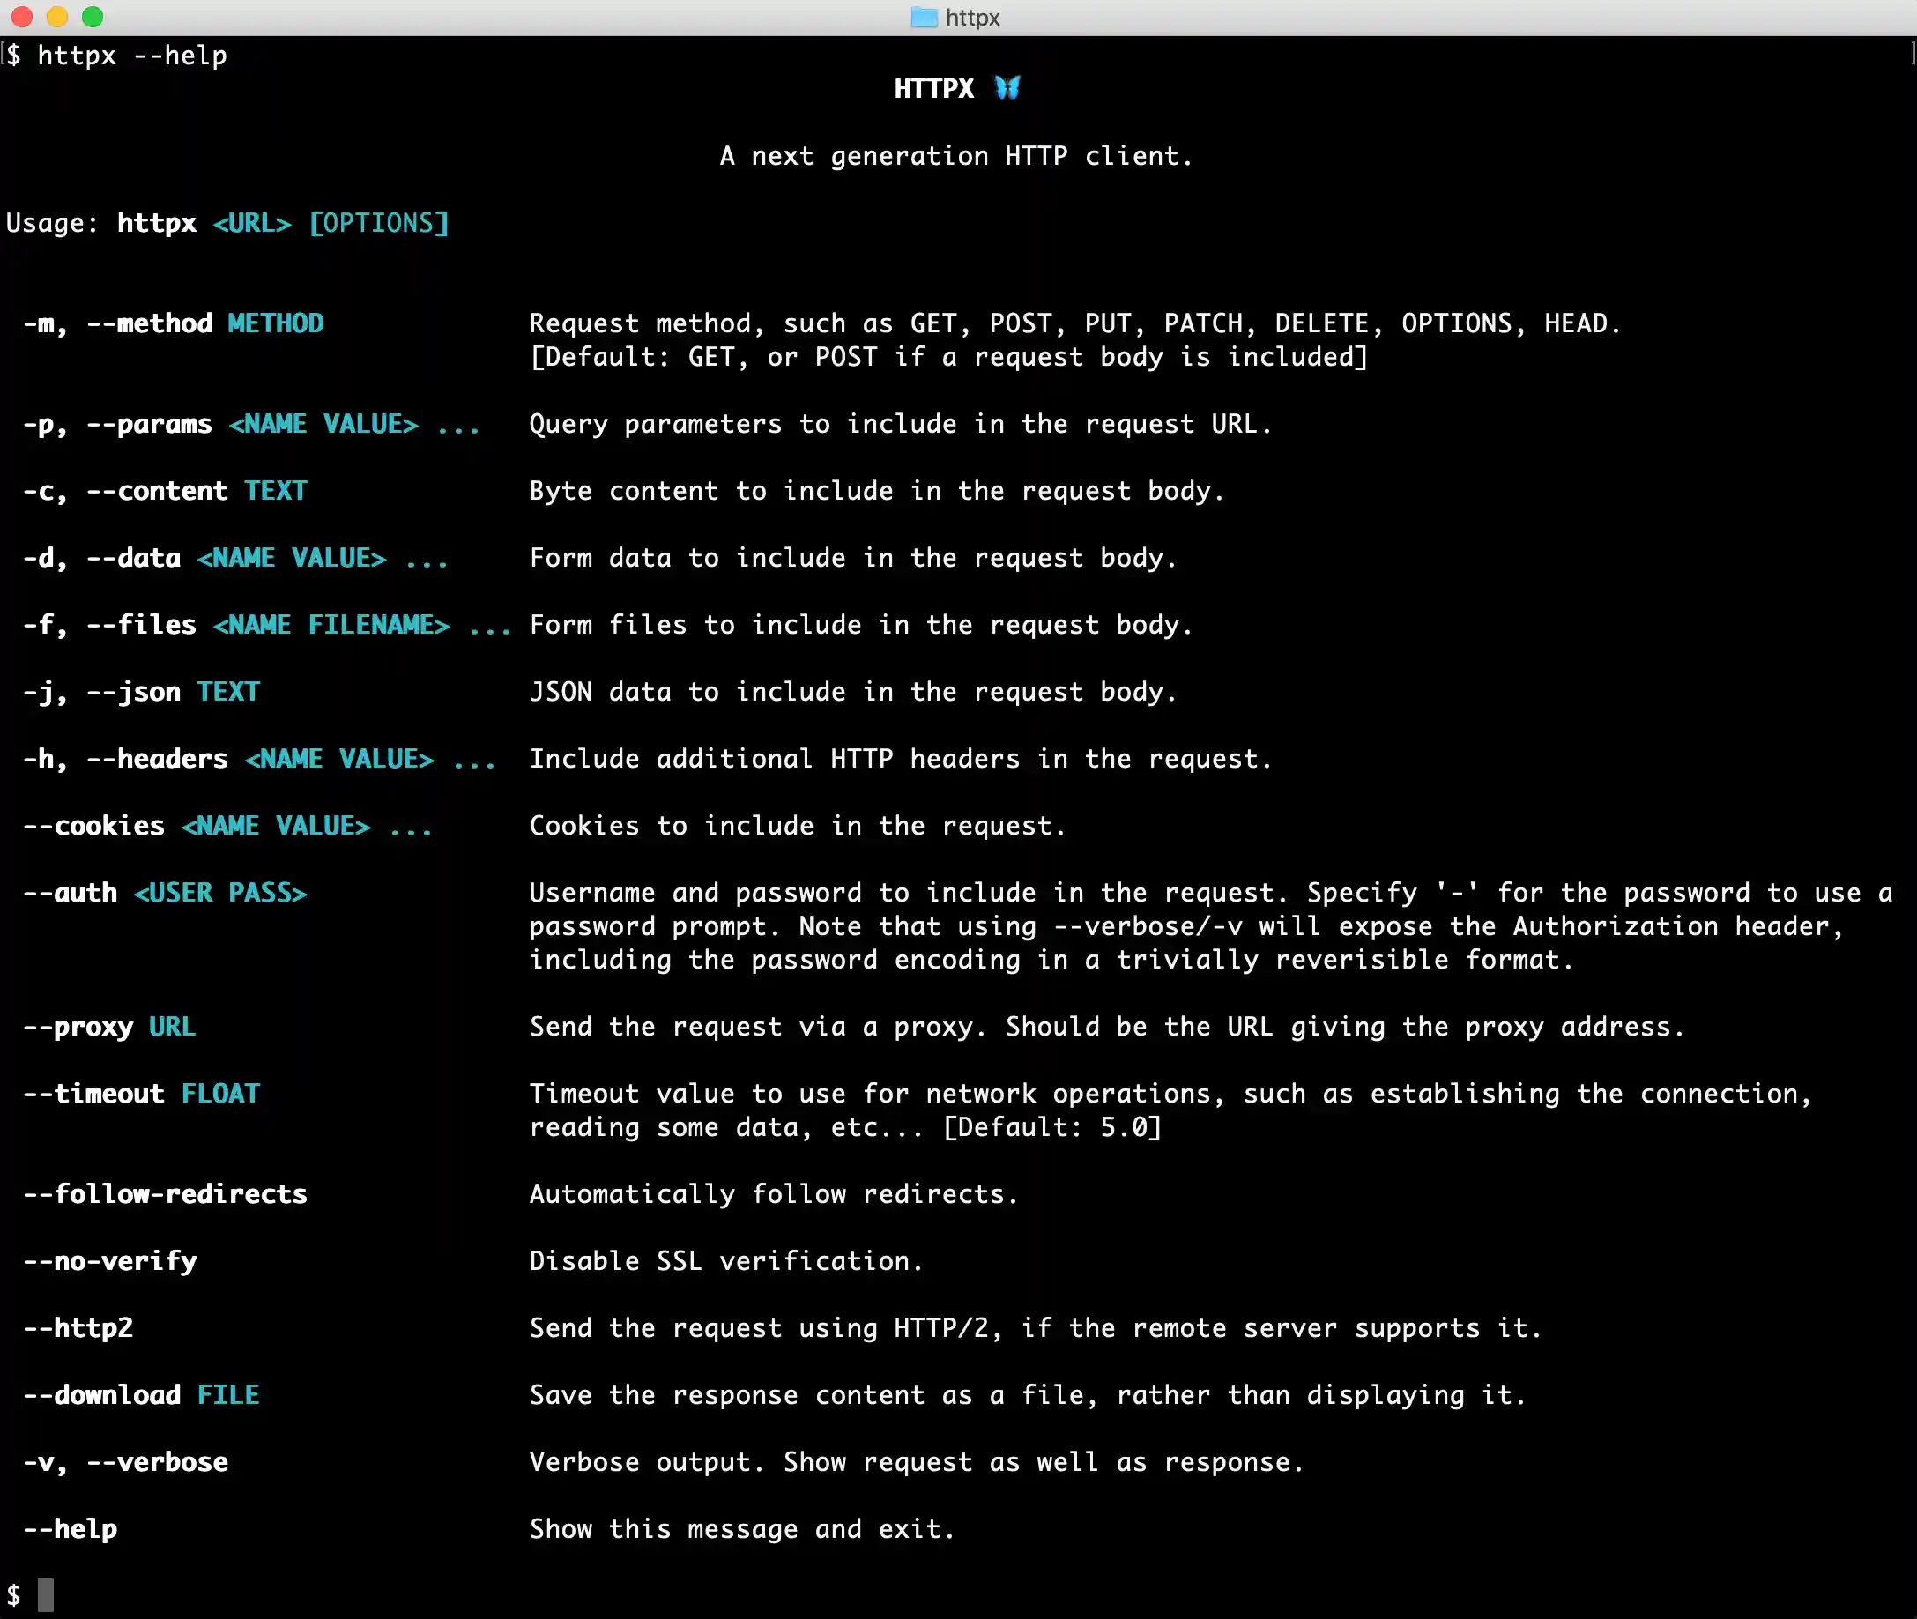The image size is (1917, 1619).
Task: Select the --proxy URL option text
Action: point(108,1026)
